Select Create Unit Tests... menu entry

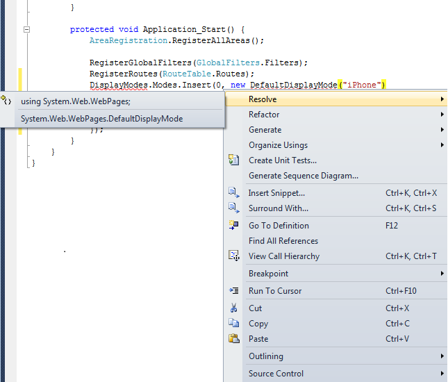pyautogui.click(x=336, y=160)
